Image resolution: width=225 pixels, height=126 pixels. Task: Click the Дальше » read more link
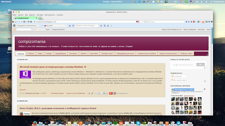(x=23, y=90)
